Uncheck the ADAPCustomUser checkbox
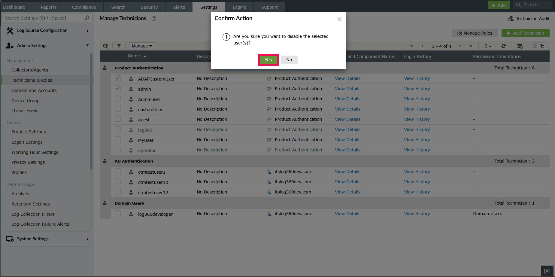This screenshot has height=277, width=555. 118,78
